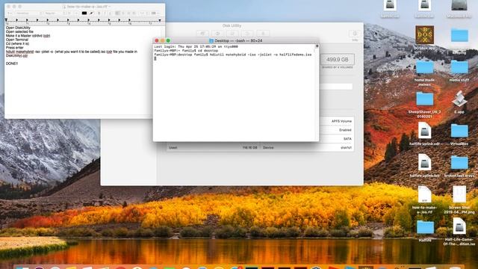The image size is (478, 269).
Task: Click 499.9 GB capacity in Disk Utility
Action: (x=337, y=60)
